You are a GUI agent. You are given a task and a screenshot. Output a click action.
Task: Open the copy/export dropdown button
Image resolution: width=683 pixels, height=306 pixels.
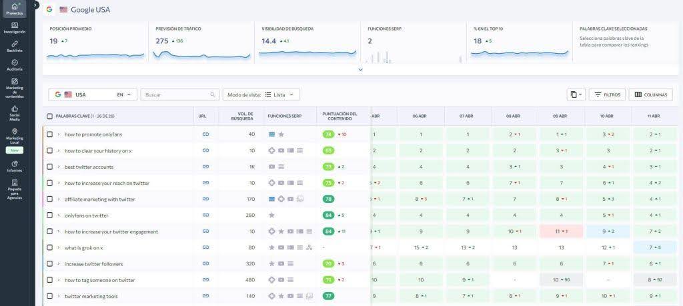coord(576,94)
